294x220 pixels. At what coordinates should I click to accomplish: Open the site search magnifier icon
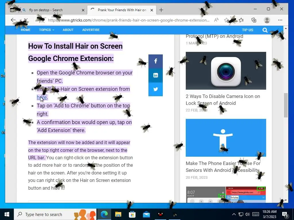[265, 30]
